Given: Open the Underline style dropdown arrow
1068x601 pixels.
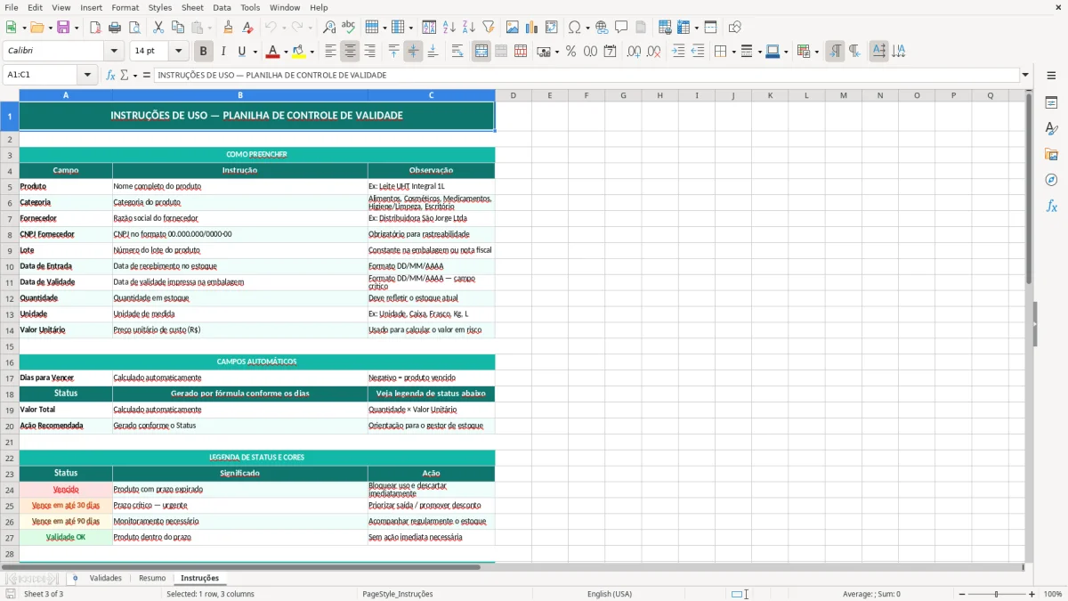Looking at the screenshot, I should click(x=255, y=52).
